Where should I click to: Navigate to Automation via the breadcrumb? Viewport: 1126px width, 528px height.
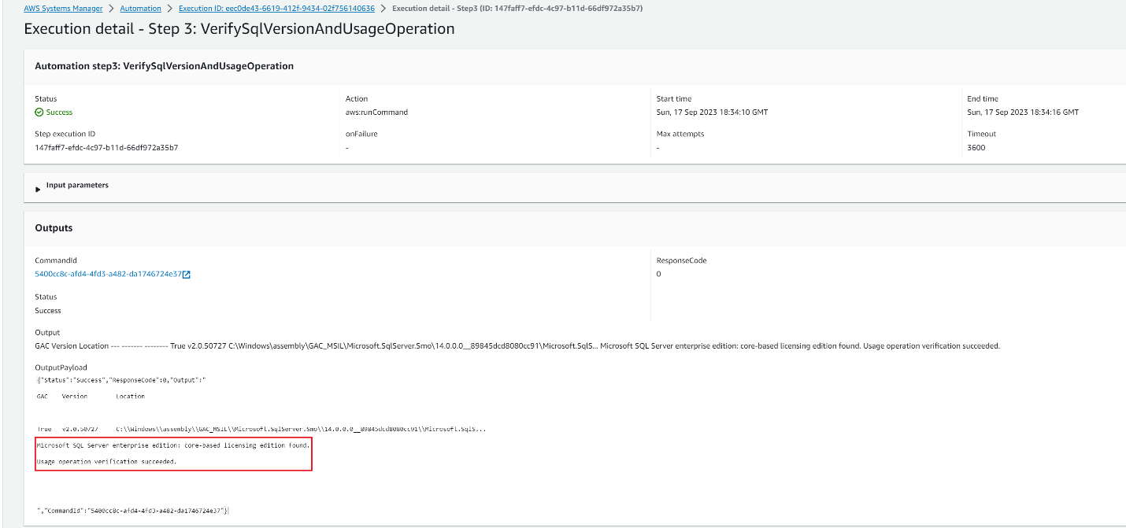(140, 8)
